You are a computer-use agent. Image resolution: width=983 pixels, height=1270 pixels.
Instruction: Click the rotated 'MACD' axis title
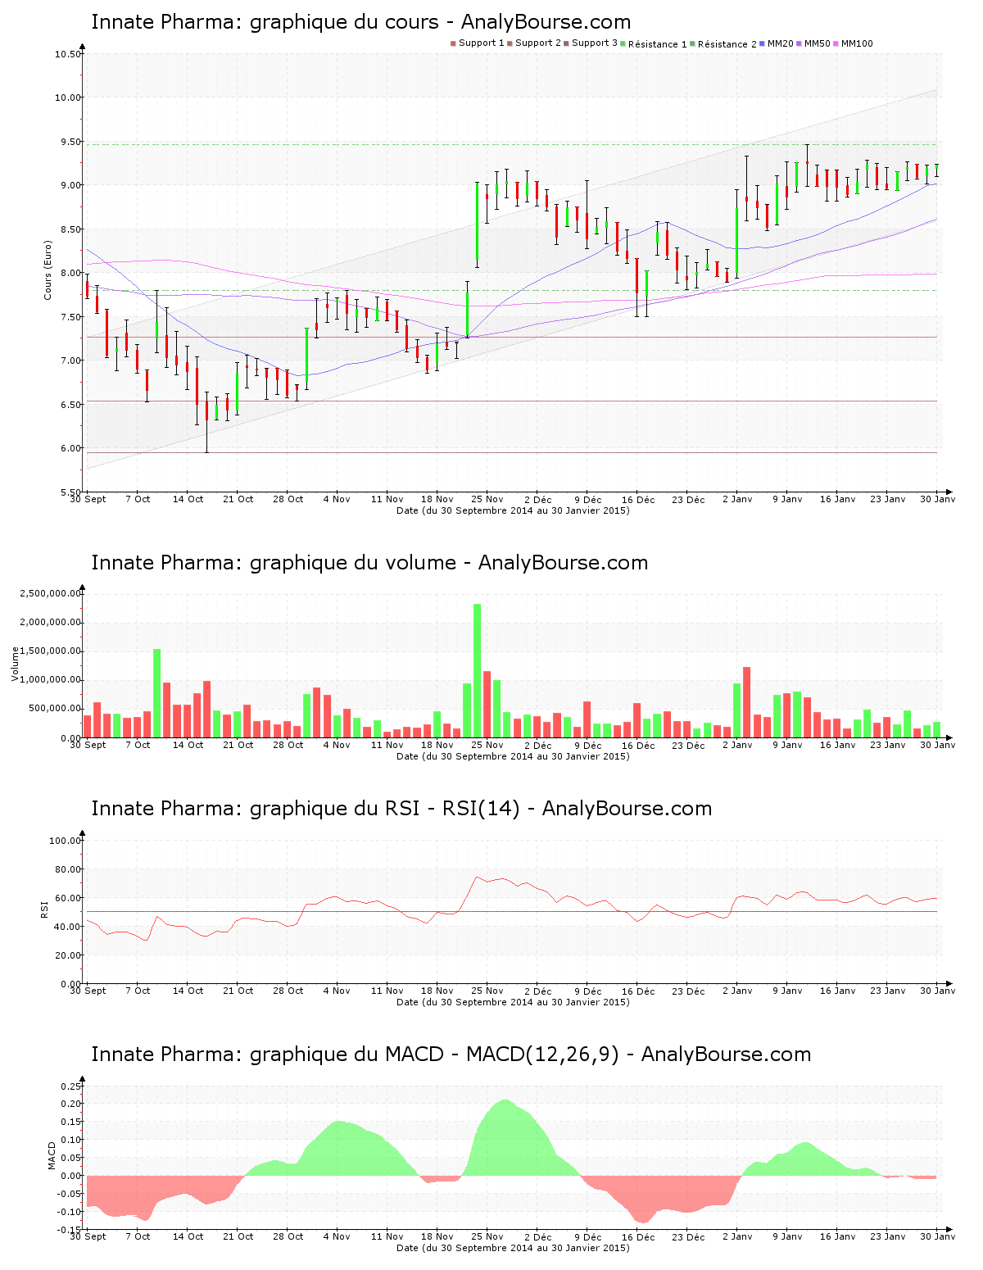pyautogui.click(x=52, y=1155)
